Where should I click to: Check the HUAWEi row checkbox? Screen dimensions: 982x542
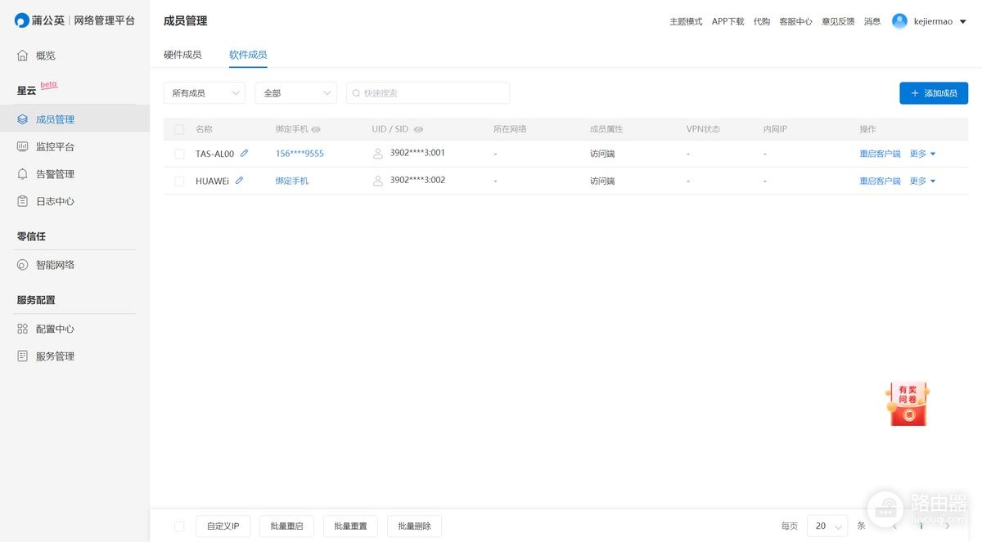[x=179, y=181]
